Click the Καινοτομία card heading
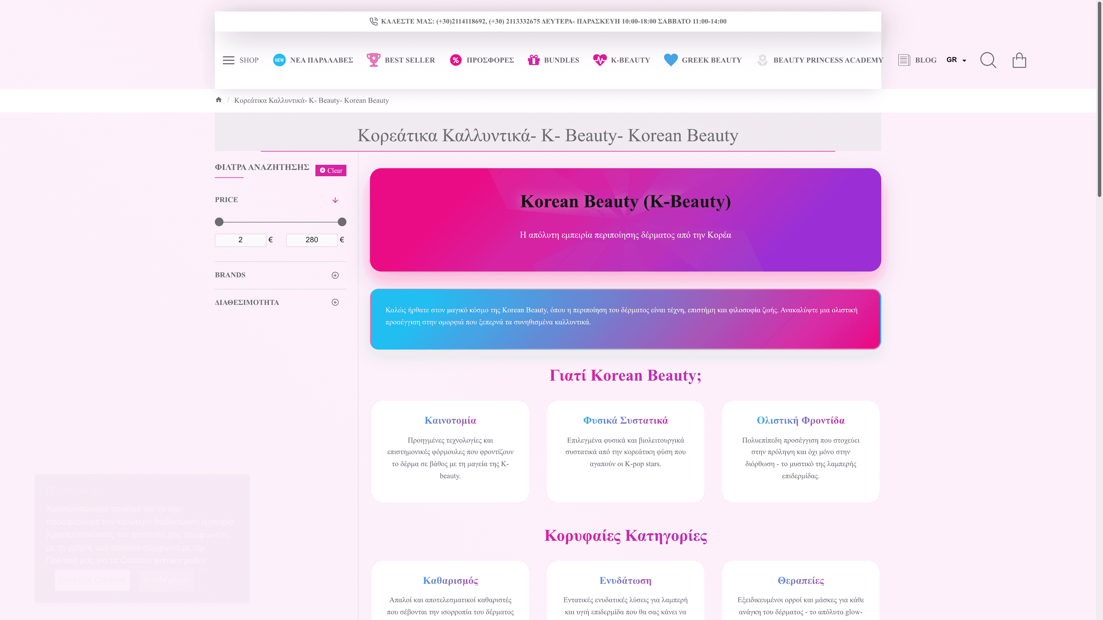This screenshot has height=620, width=1103. click(450, 420)
